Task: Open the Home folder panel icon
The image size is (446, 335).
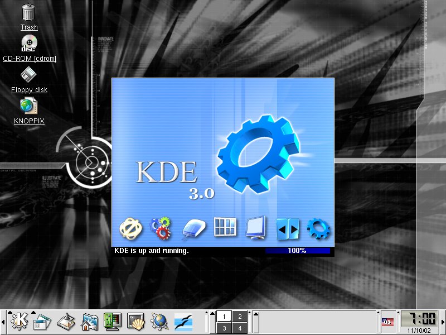Action: pyautogui.click(x=89, y=322)
